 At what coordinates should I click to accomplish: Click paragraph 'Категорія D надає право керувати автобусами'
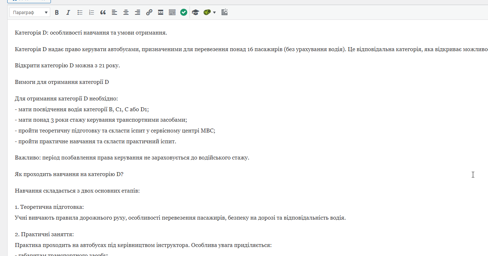click(x=251, y=50)
